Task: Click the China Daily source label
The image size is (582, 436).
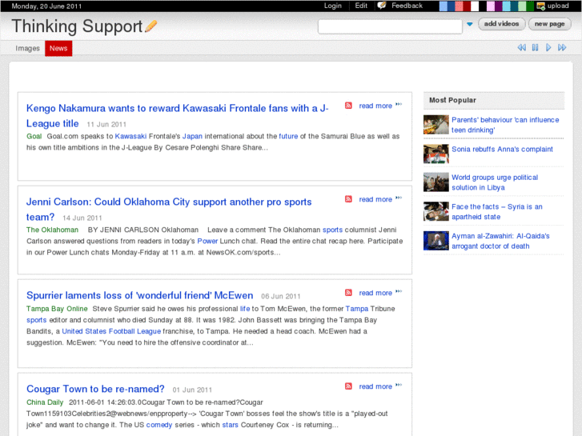Action: coord(45,402)
